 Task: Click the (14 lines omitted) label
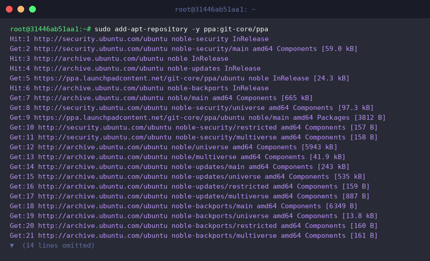coord(58,245)
